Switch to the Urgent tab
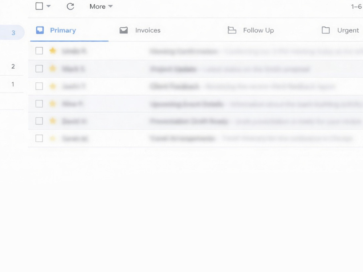Screen dimensions: 363x272 340,30
